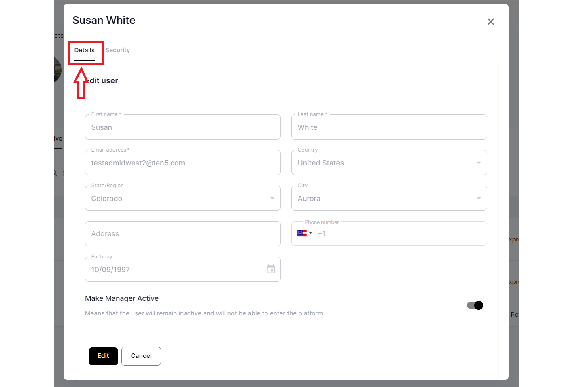This screenshot has width=573, height=387.
Task: Open the birthday calendar picker icon
Action: 271,269
